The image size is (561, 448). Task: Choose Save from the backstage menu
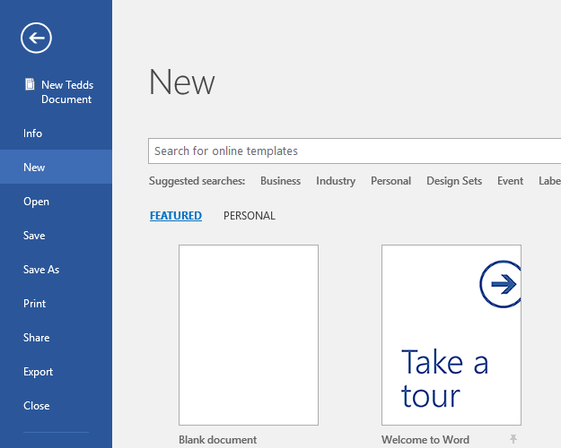(34, 236)
